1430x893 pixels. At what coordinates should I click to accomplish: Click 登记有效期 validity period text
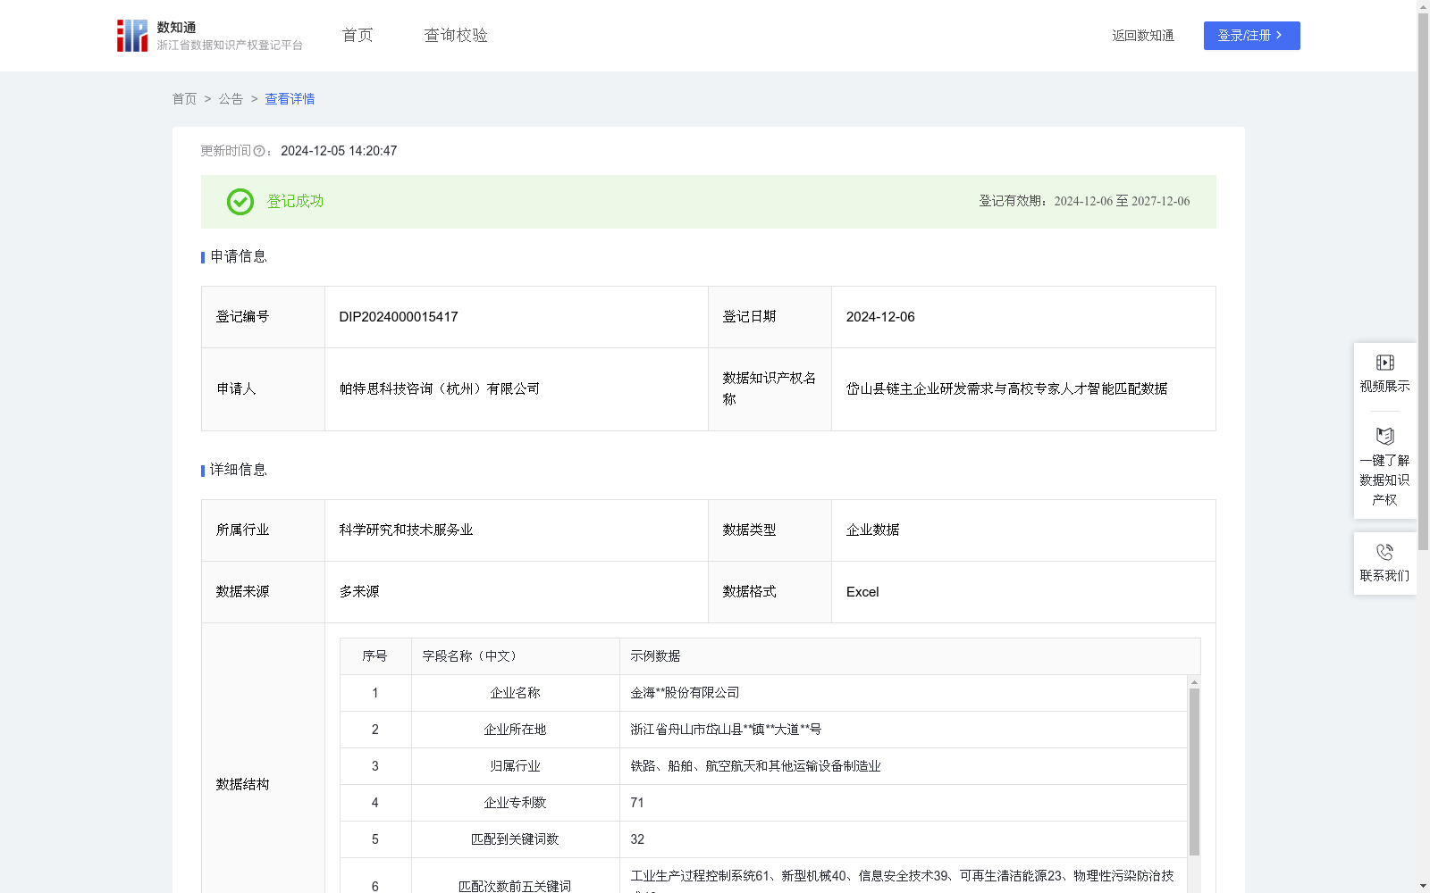pyautogui.click(x=1084, y=201)
